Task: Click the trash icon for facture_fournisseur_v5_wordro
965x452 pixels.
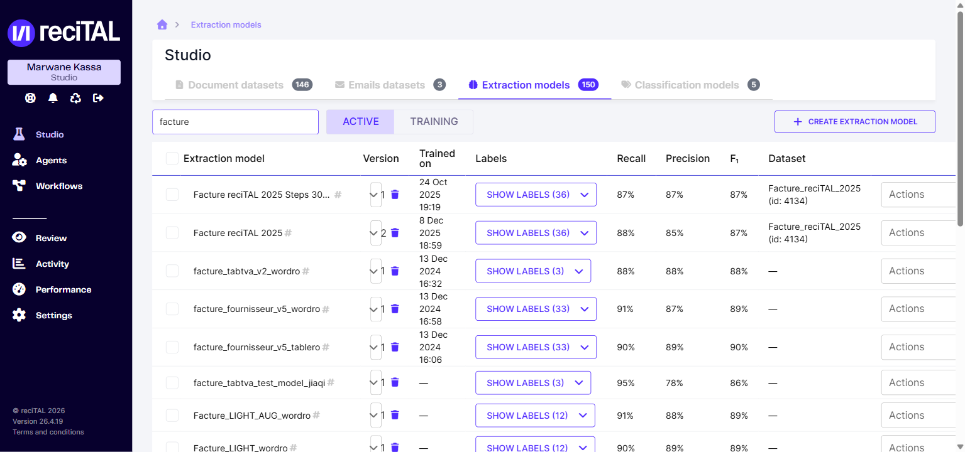Action: coord(395,309)
